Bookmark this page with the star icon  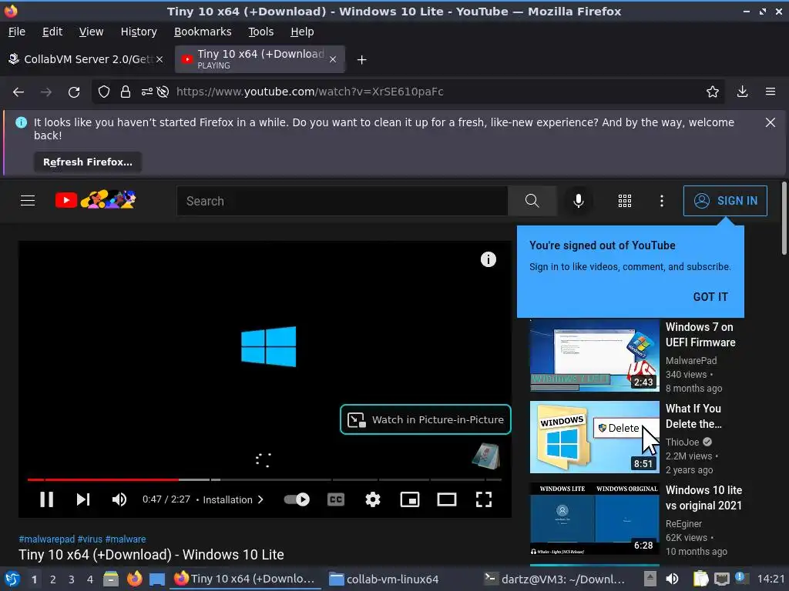[x=713, y=92]
